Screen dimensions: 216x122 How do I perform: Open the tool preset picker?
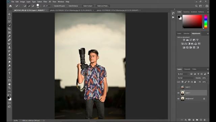18,6
